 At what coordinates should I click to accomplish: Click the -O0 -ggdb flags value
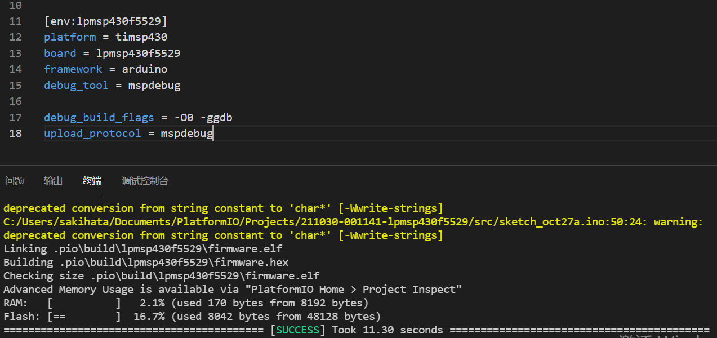[x=203, y=118]
